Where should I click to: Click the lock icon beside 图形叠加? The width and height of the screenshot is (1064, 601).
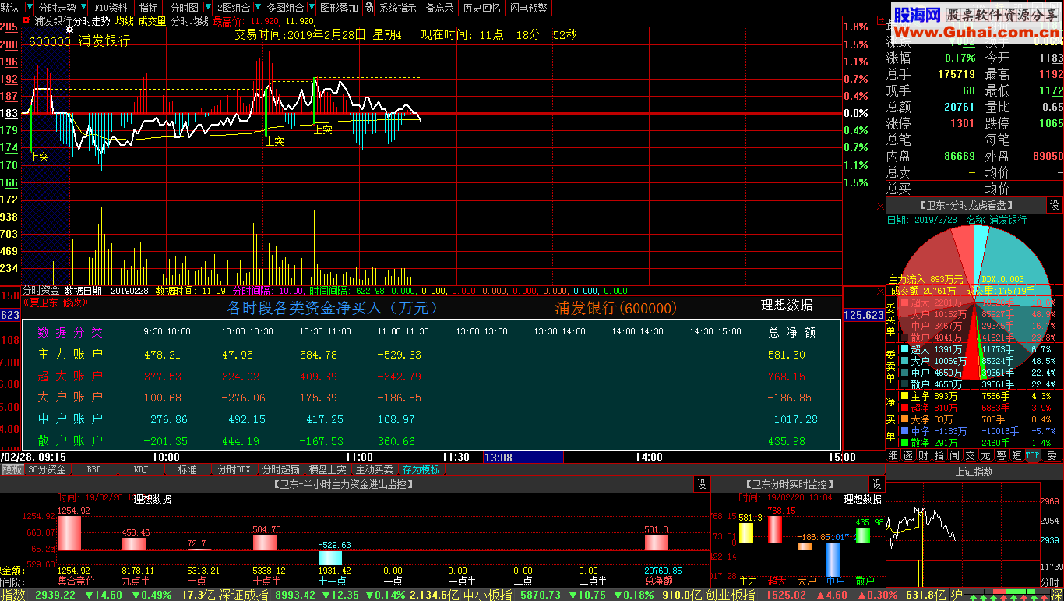368,8
